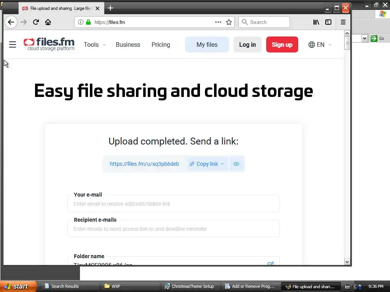Click the vertical scrollbar thumb
Screen dimensions: 390x292
tap(347, 43)
